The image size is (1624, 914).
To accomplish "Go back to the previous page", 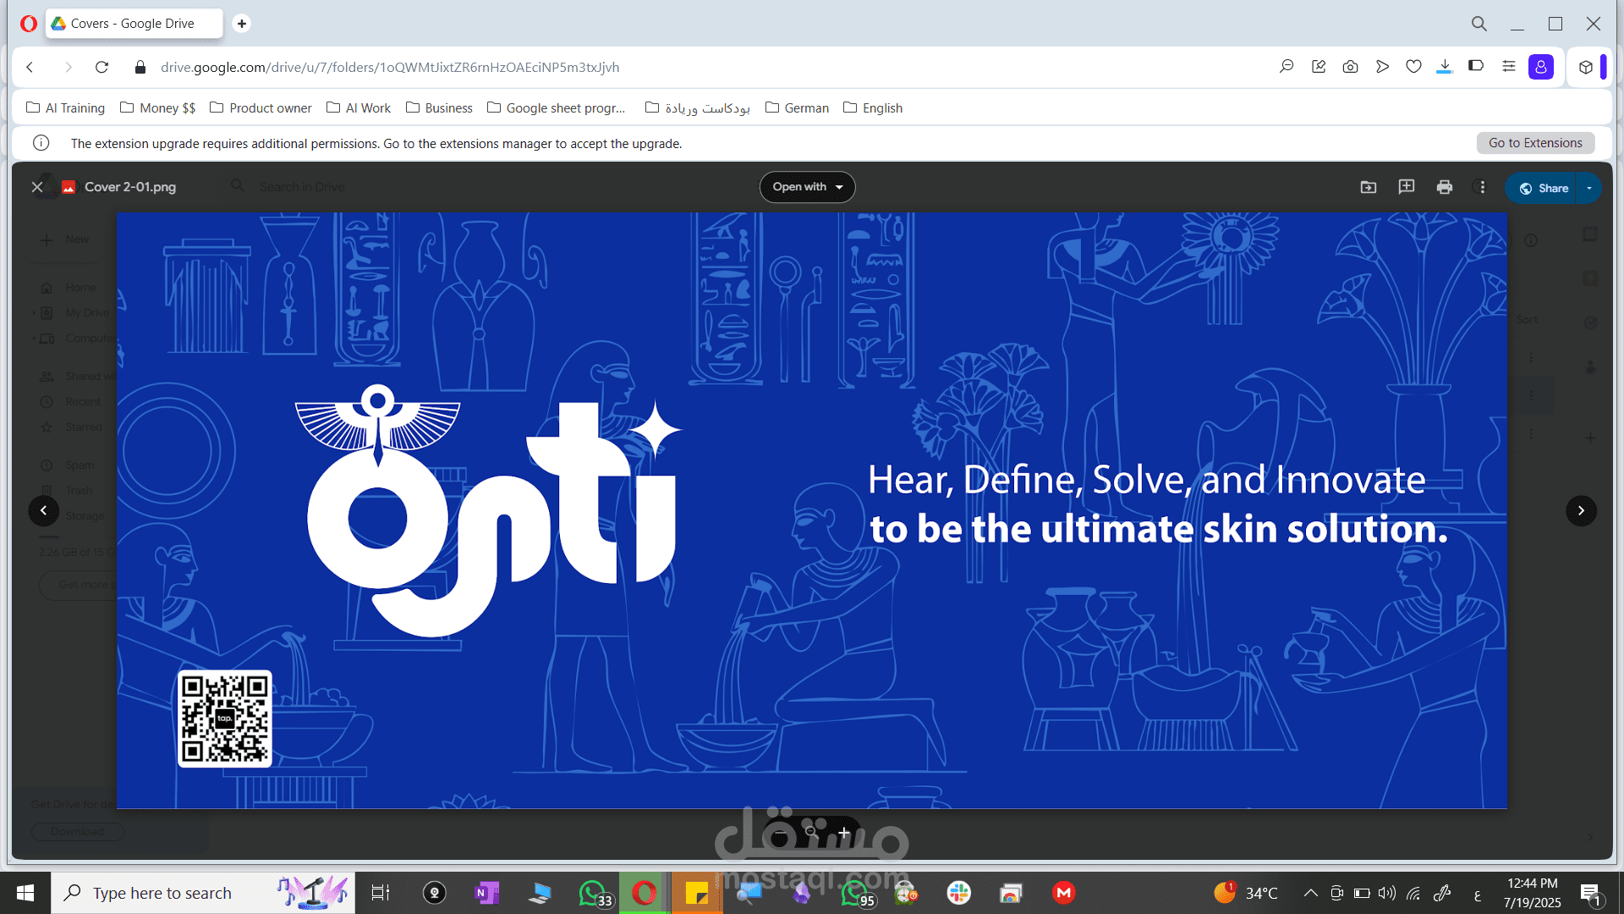I will (30, 67).
